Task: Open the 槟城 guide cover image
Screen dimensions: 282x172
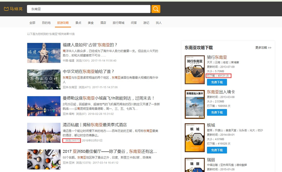Action: (195, 137)
